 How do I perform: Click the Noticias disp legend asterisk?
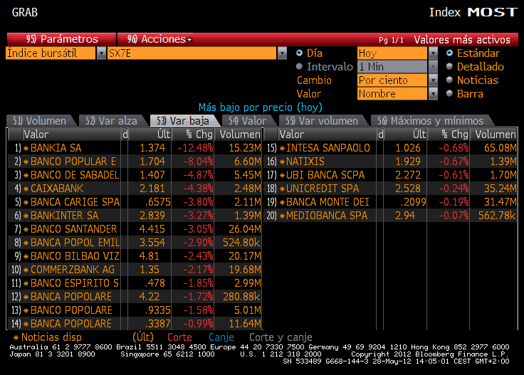coord(16,337)
